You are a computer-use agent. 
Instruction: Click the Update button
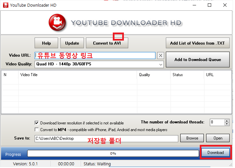[72, 43]
